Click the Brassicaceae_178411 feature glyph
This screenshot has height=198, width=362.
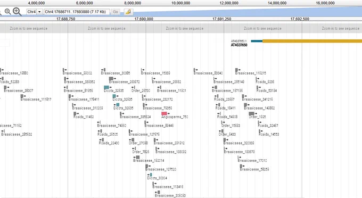point(70,96)
